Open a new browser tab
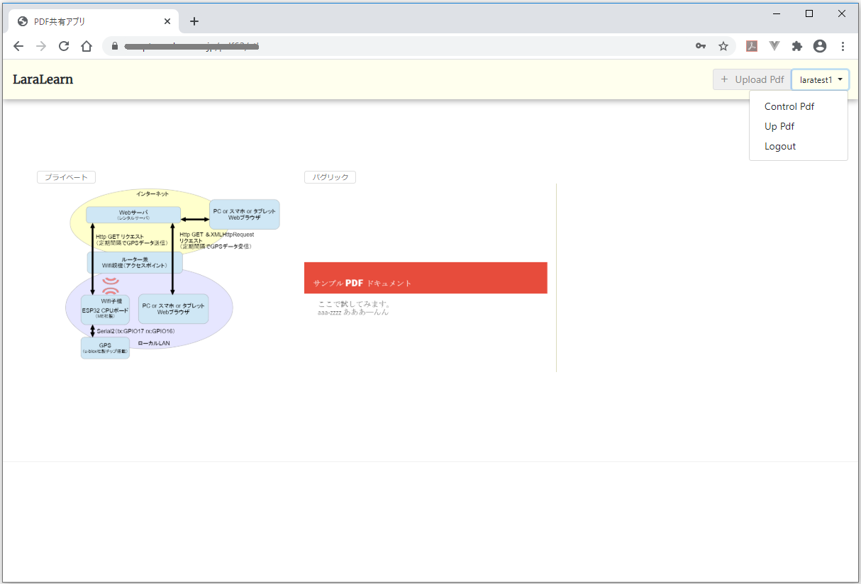 pyautogui.click(x=194, y=21)
